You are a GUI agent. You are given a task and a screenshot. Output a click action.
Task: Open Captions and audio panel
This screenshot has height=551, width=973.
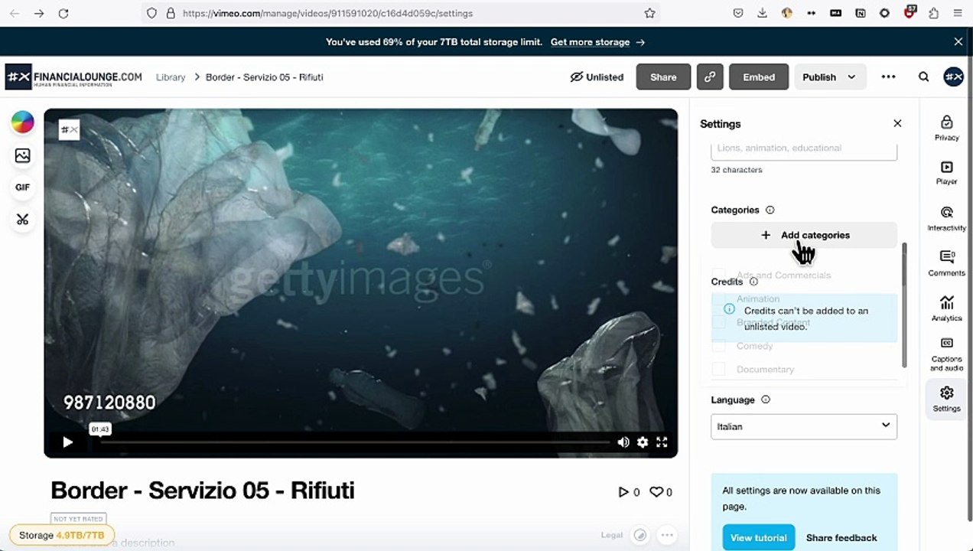[946, 354]
